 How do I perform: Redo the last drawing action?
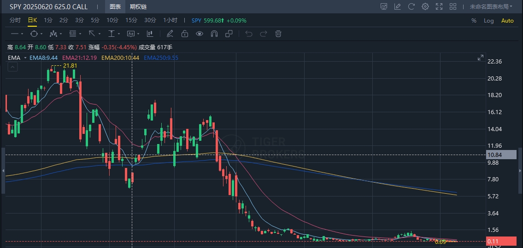click(x=264, y=34)
